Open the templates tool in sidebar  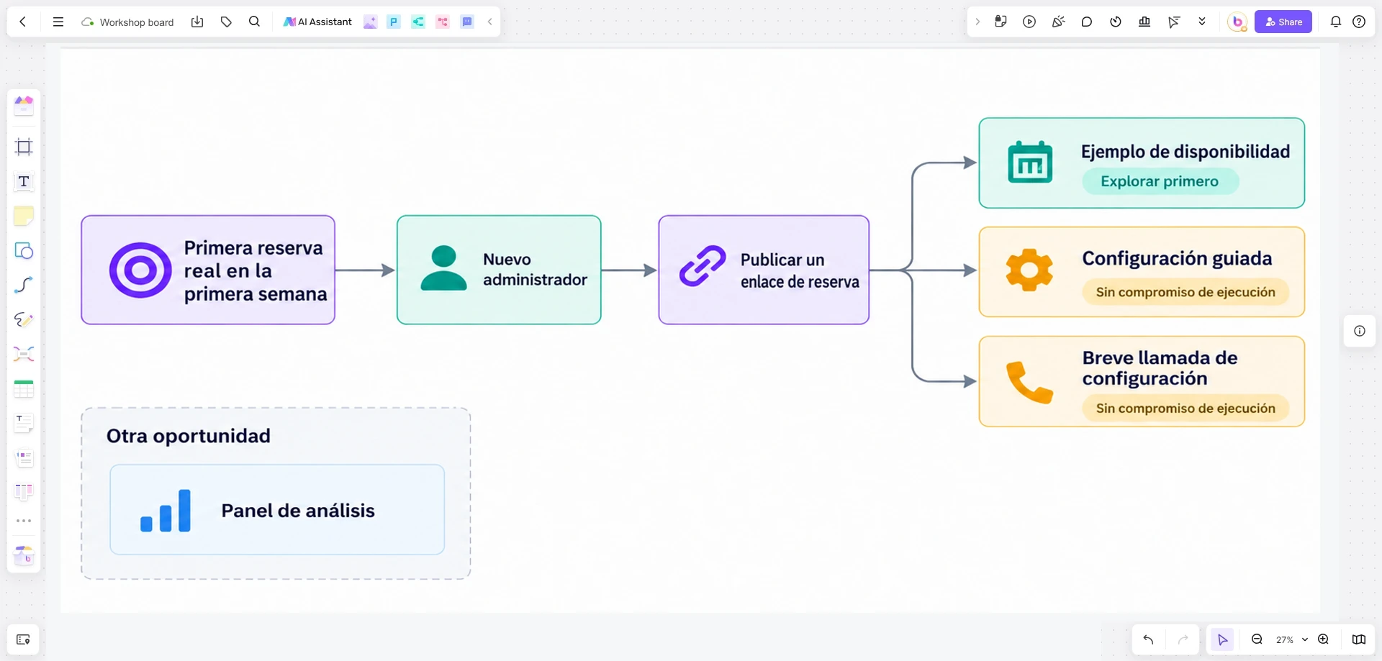coord(24,106)
